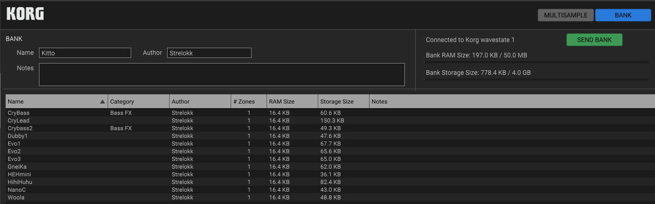Click the KORG logo
The width and height of the screenshot is (655, 204).
pyautogui.click(x=25, y=14)
